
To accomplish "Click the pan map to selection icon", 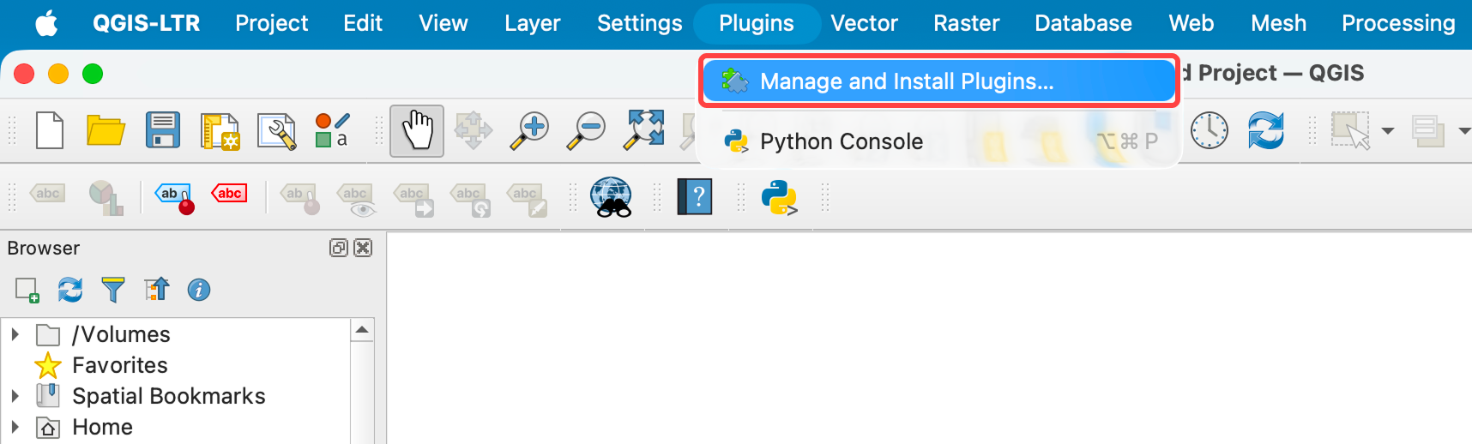I will pyautogui.click(x=474, y=130).
